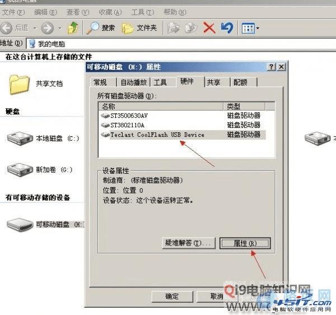Open the 查看(V) menu
The width and height of the screenshot is (336, 315).
pos(78,12)
